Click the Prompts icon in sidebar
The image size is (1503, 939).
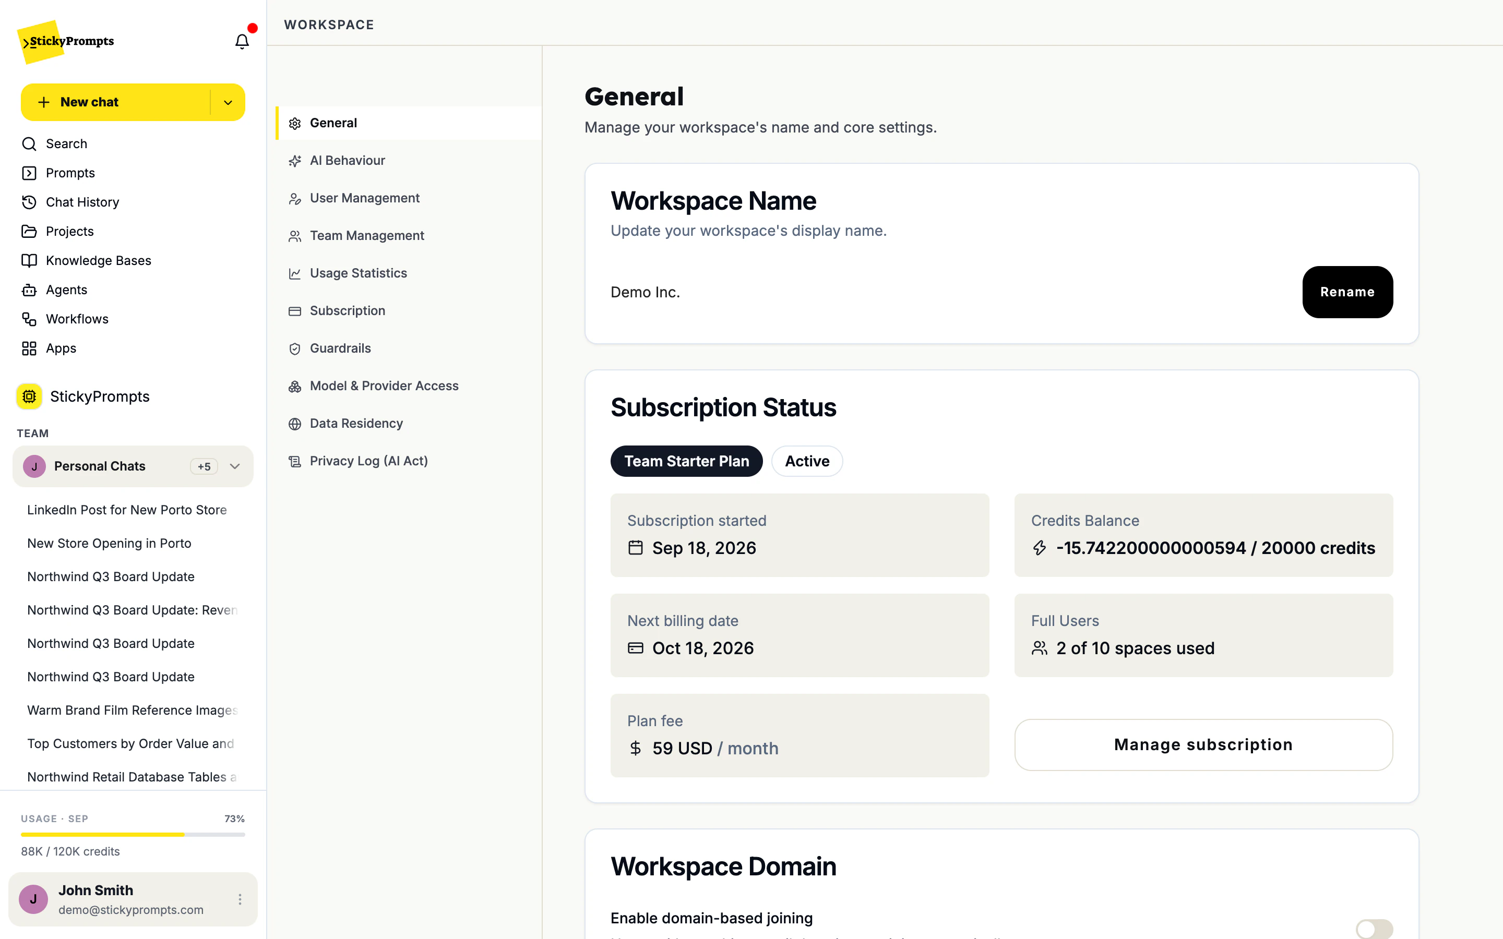(29, 173)
